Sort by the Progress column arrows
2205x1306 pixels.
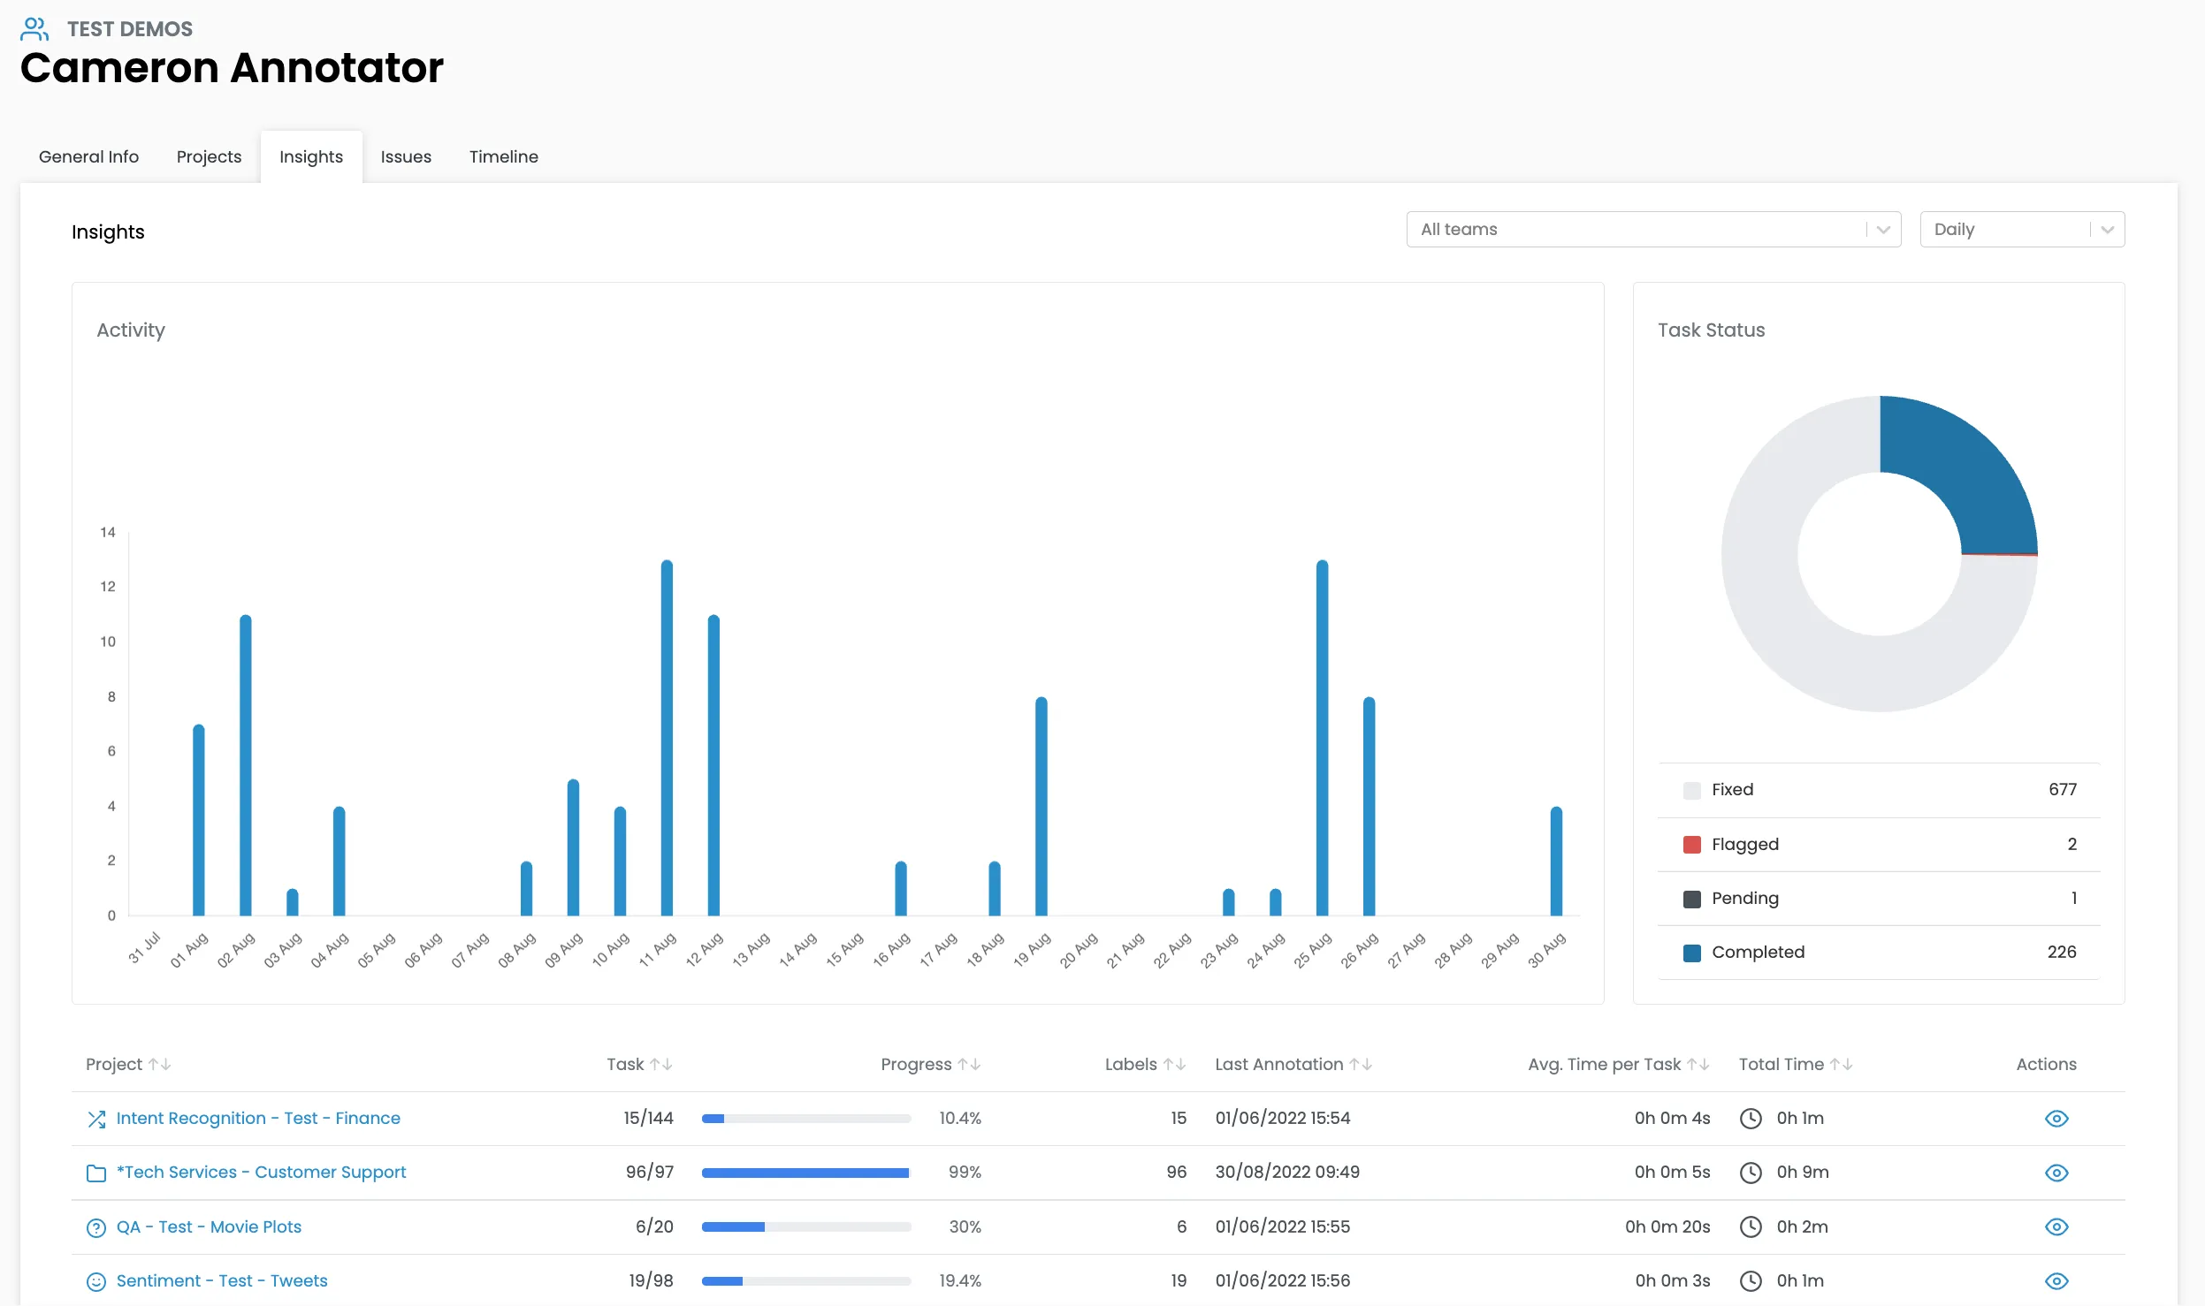pyautogui.click(x=970, y=1064)
